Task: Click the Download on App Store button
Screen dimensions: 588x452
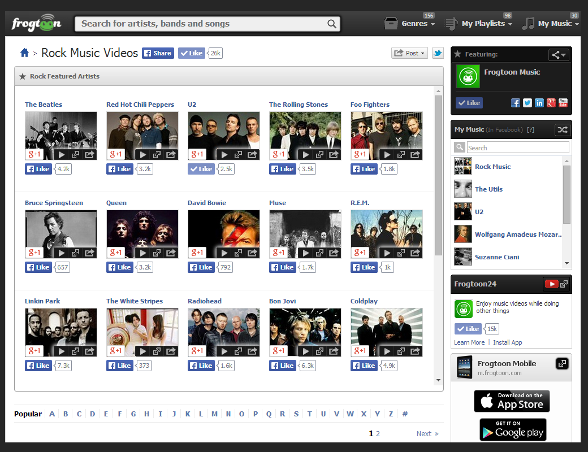Action: coord(512,401)
